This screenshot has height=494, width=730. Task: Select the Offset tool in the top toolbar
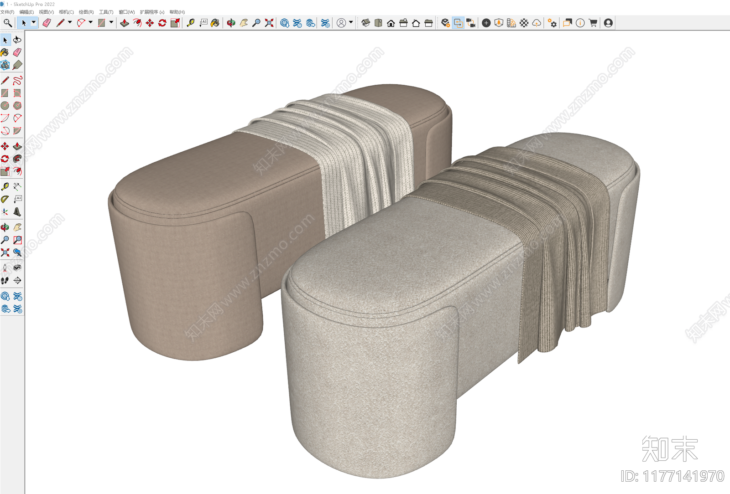[137, 23]
